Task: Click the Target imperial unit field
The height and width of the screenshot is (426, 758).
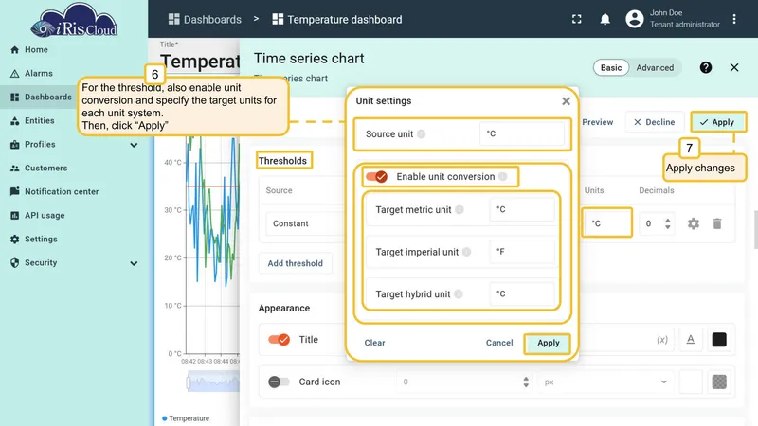Action: pos(522,252)
